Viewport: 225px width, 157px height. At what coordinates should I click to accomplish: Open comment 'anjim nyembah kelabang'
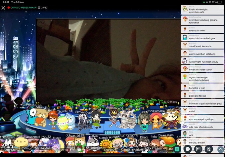tap(202, 53)
